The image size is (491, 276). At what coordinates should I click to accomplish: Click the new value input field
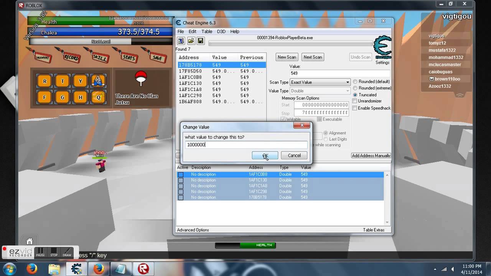[x=246, y=145]
